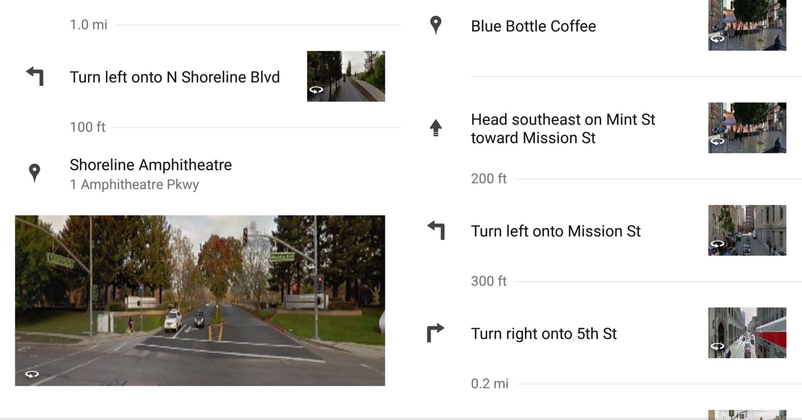The width and height of the screenshot is (802, 420).
Task: Click the left-turn arrow beside Mission St step
Action: [x=436, y=230]
